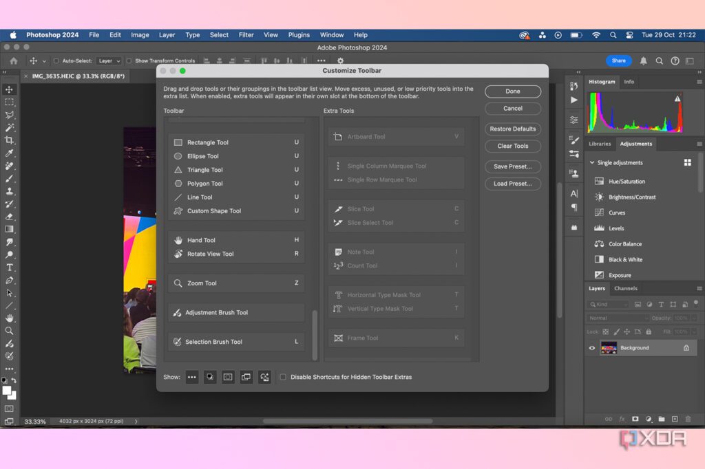This screenshot has width=705, height=469.
Task: Open the Adjustments panel menu
Action: (699, 144)
